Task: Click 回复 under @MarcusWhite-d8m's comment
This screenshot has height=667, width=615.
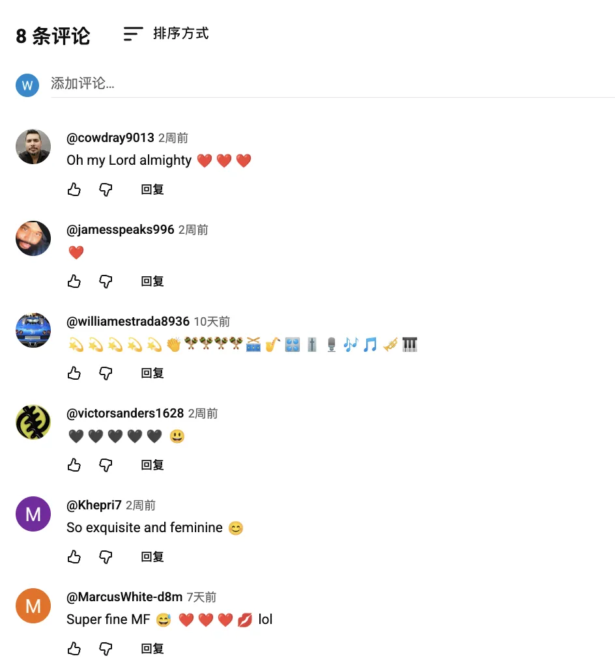Action: [152, 649]
